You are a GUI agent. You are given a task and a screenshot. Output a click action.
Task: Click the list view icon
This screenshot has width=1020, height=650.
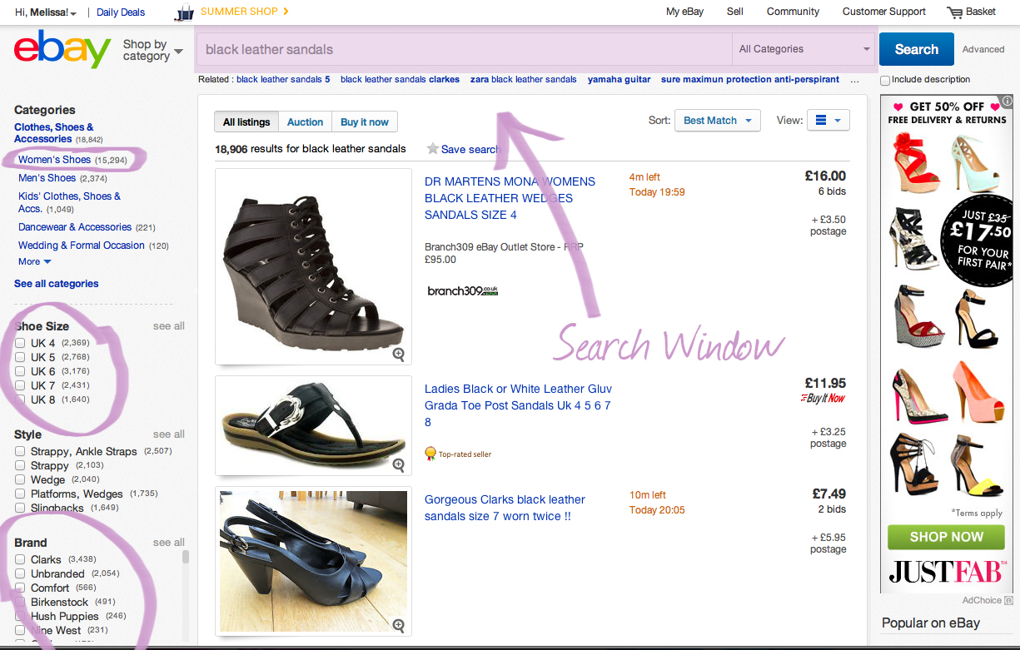coord(821,121)
